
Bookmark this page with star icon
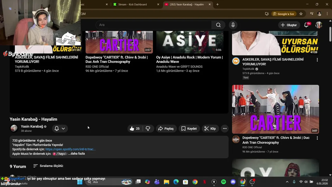(x=301, y=14)
